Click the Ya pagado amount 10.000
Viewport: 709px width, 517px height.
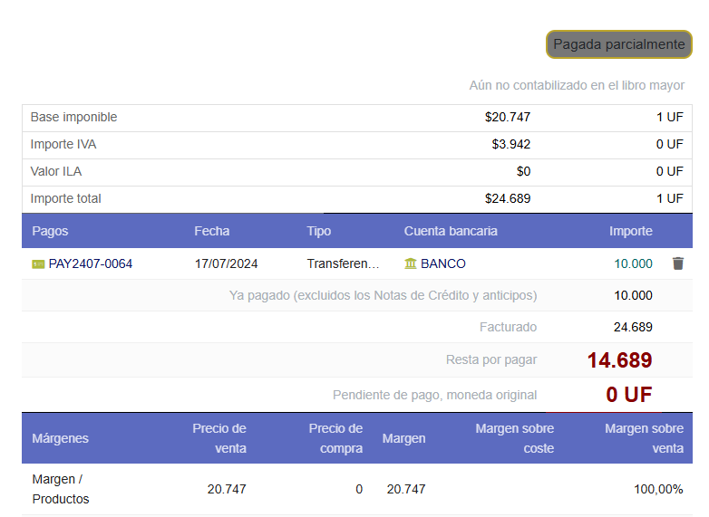(x=633, y=295)
